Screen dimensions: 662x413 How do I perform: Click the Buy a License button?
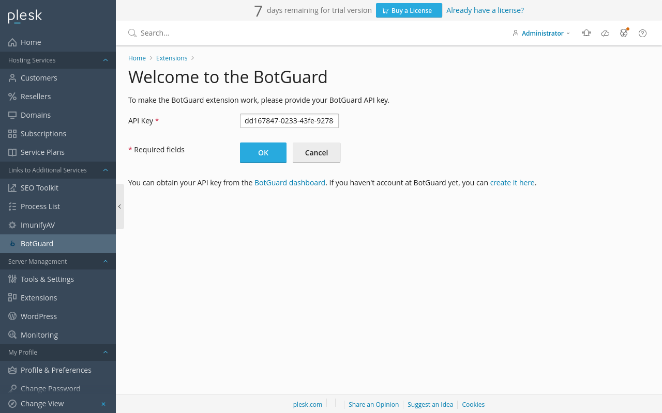coord(409,10)
